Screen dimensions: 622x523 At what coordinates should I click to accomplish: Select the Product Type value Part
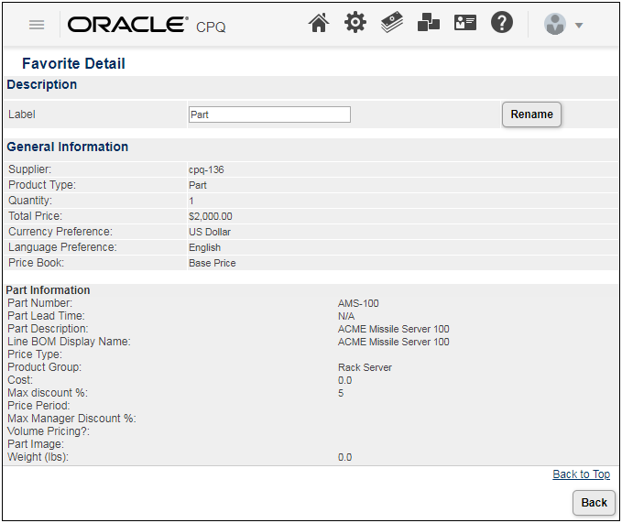(198, 185)
